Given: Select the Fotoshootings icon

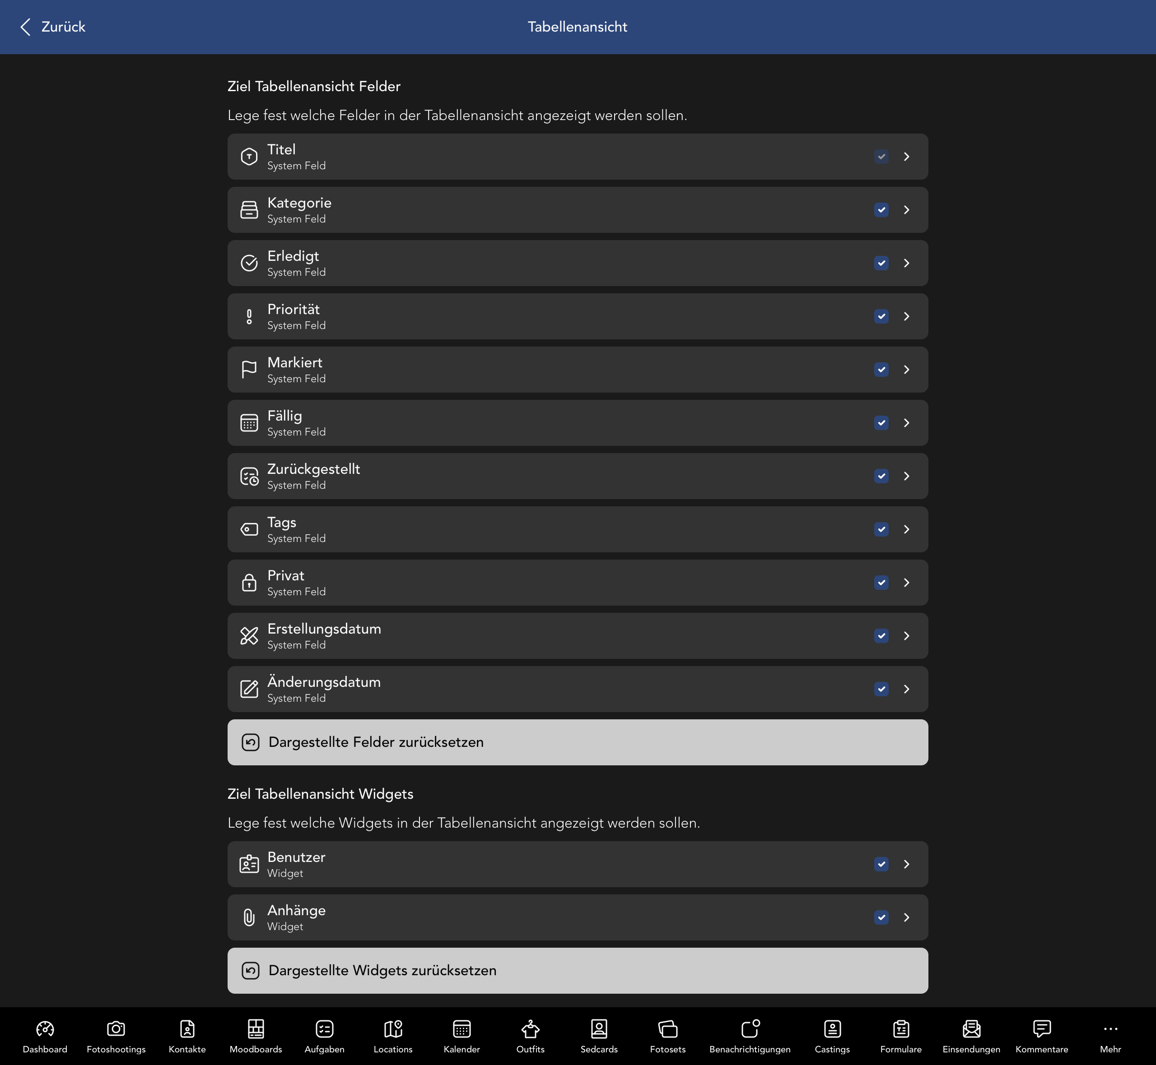Looking at the screenshot, I should click(x=115, y=1034).
